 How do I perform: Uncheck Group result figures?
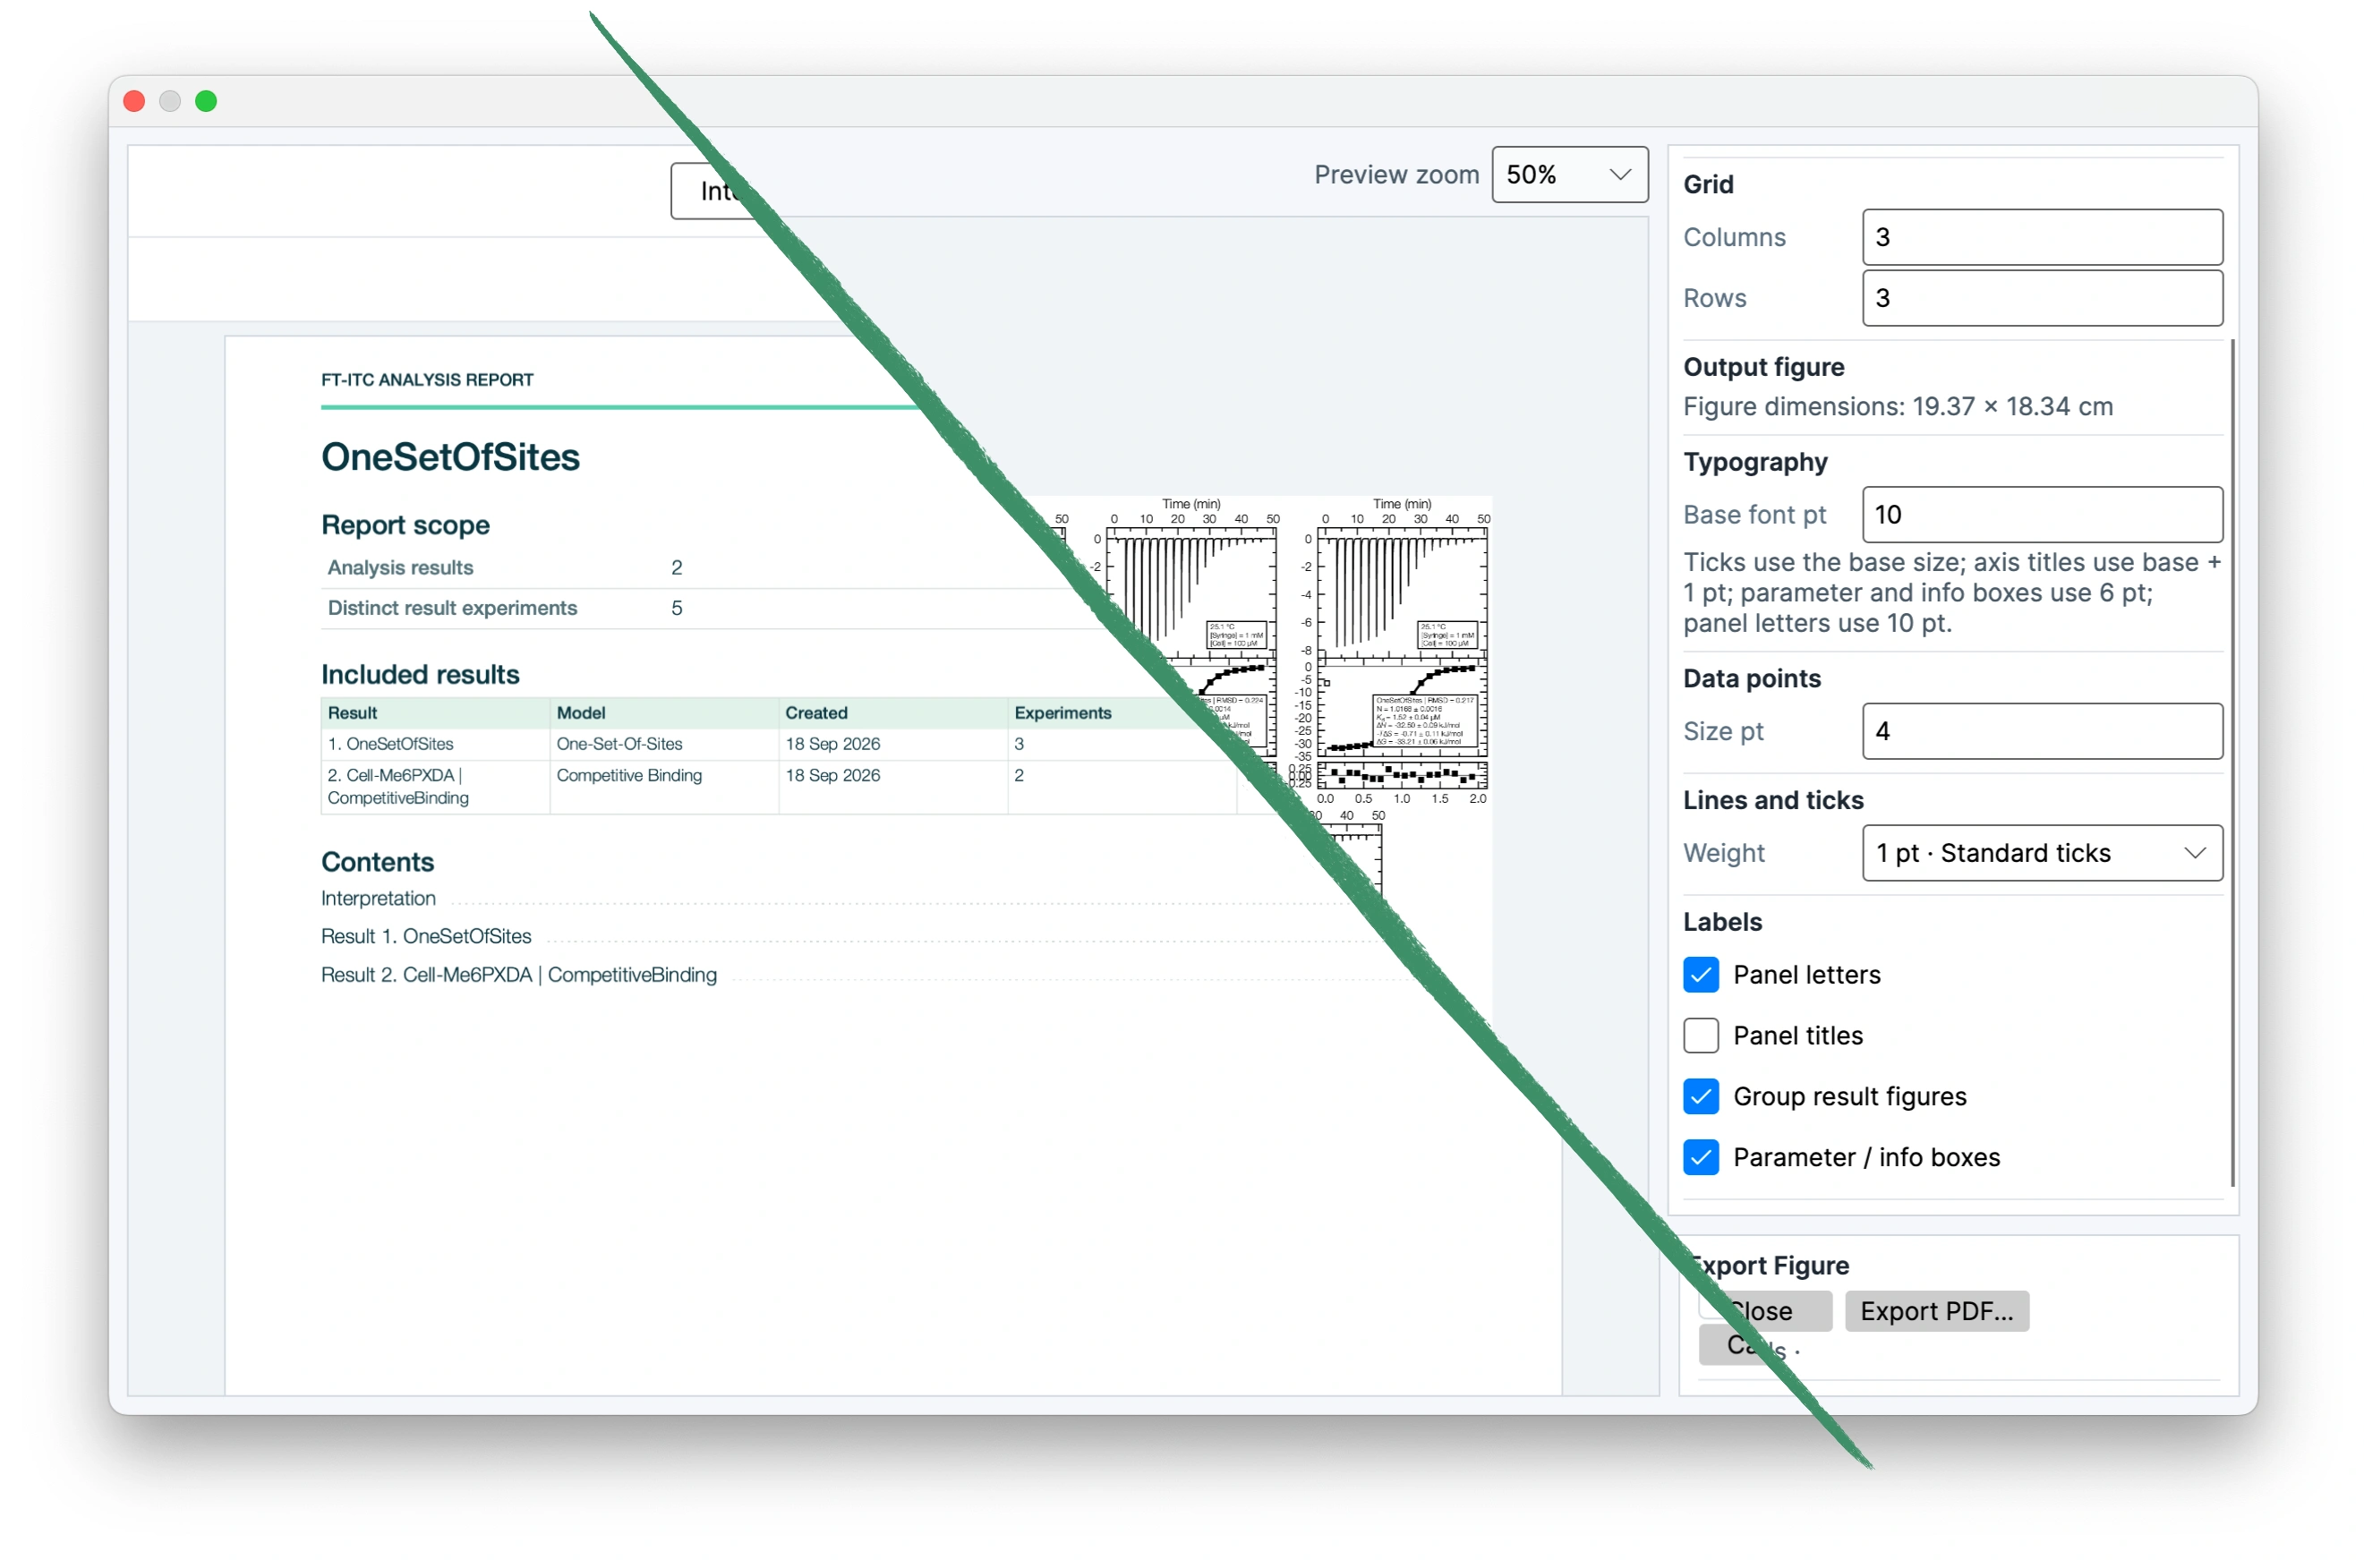click(1702, 1097)
